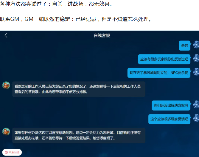Click the article line starting 联系GM
The height and width of the screenshot is (157, 199).
coord(75,20)
